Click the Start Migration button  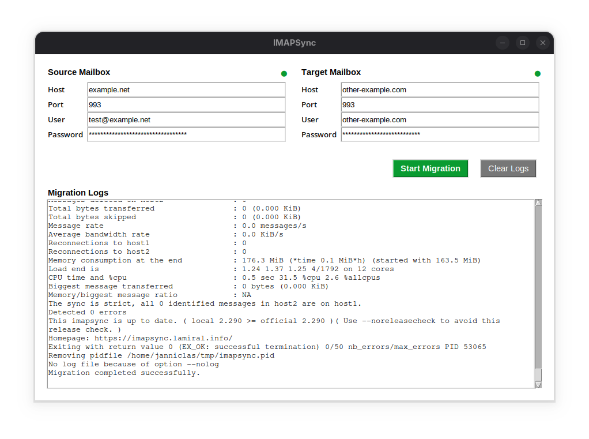(x=431, y=168)
